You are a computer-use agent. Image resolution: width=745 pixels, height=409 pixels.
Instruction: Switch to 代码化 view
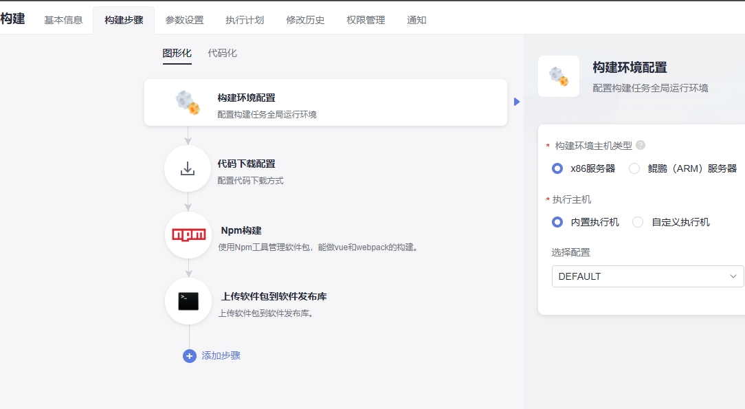click(222, 53)
